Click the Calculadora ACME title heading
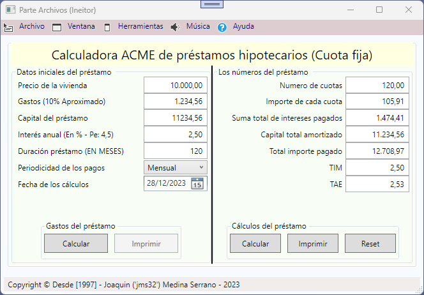The height and width of the screenshot is (295, 424). [x=212, y=55]
